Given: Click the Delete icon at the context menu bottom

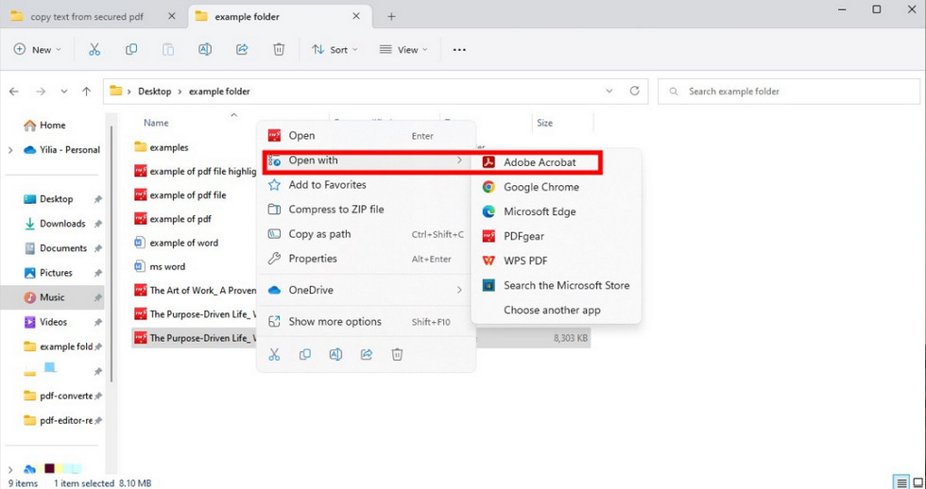Looking at the screenshot, I should (398, 355).
